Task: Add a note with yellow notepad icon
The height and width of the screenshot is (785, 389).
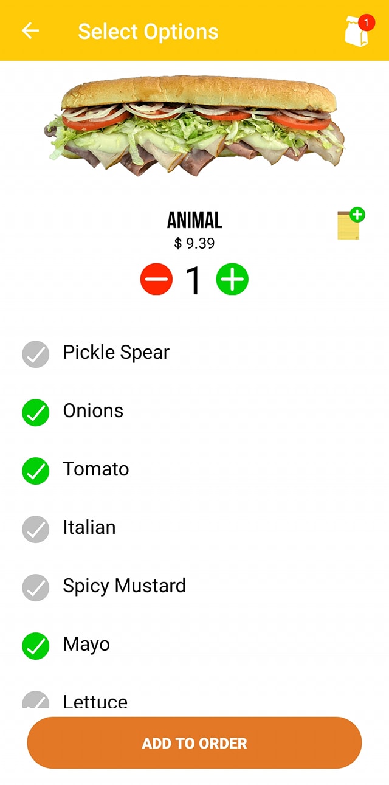Action: click(350, 224)
